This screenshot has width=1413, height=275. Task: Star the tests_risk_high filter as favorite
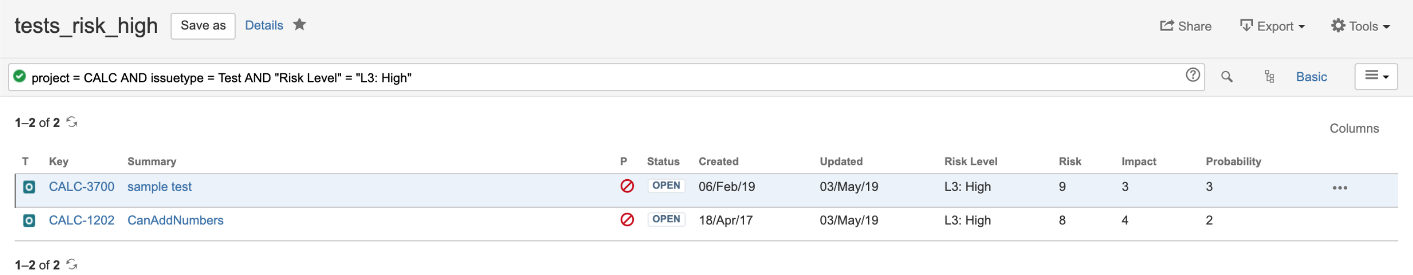tap(299, 25)
